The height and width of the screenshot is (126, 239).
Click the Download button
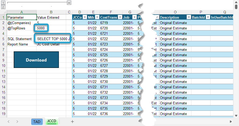click(x=36, y=60)
